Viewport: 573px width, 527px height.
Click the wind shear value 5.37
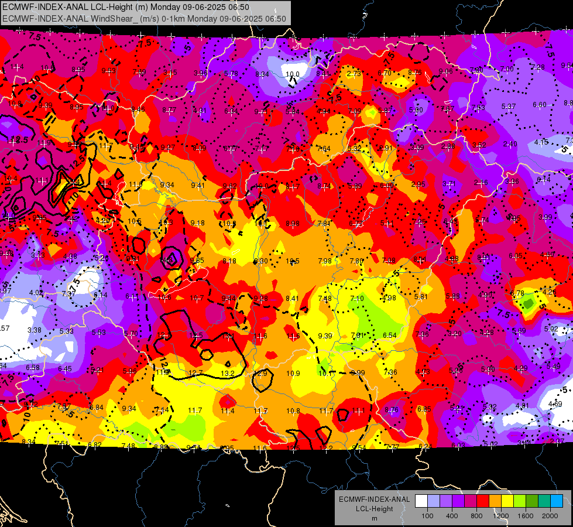click(508, 106)
